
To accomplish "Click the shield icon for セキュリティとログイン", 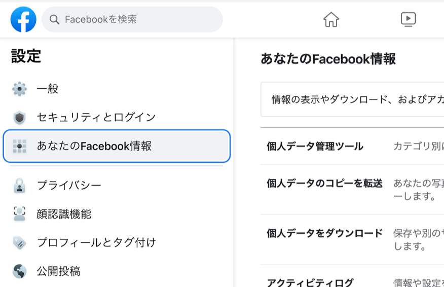I will pos(19,118).
